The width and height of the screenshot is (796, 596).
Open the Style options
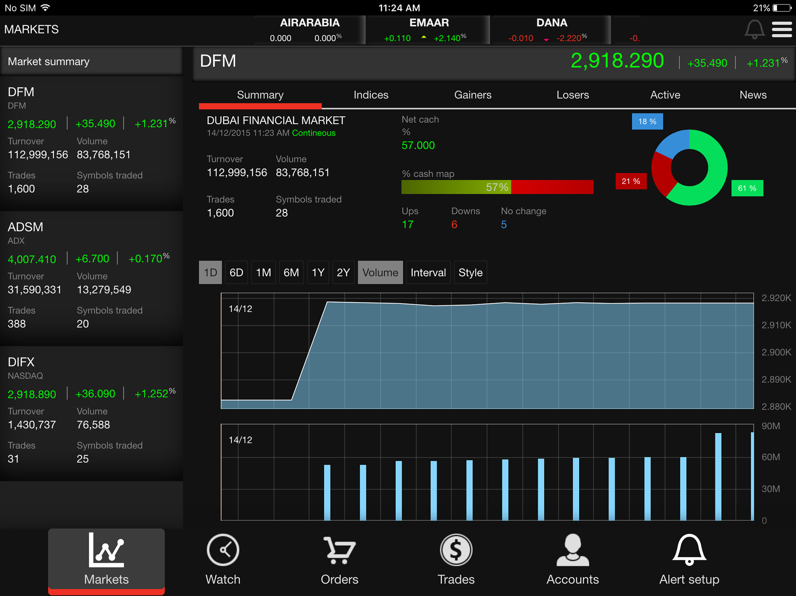point(470,272)
